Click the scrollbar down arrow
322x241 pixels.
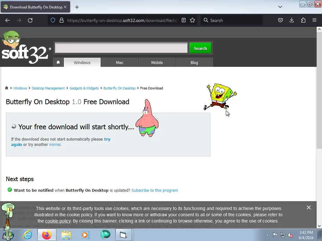[319, 226]
